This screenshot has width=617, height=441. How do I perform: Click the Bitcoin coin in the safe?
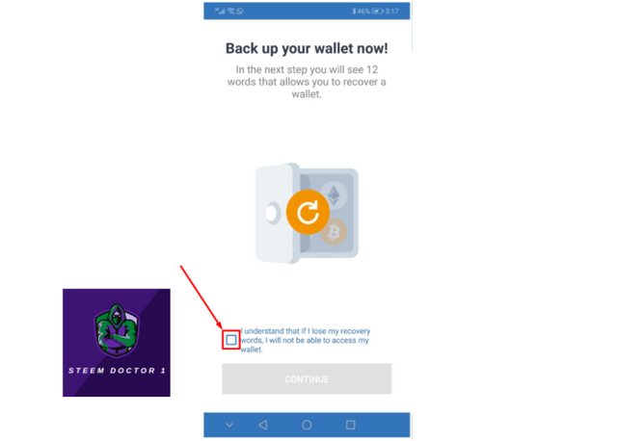pos(334,232)
